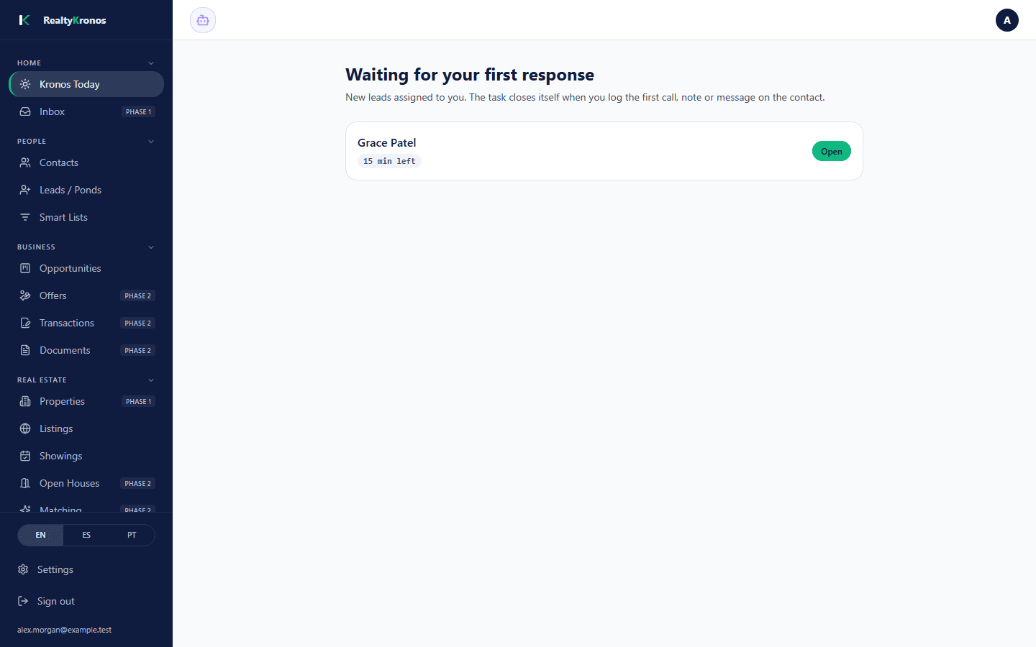Click the green Open button
Screen dimensions: 1036x647
[831, 151]
